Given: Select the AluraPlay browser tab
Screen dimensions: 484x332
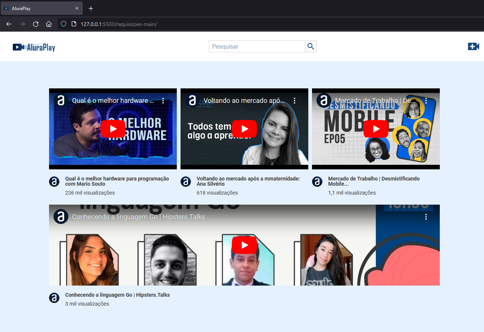Looking at the screenshot, I should [41, 8].
